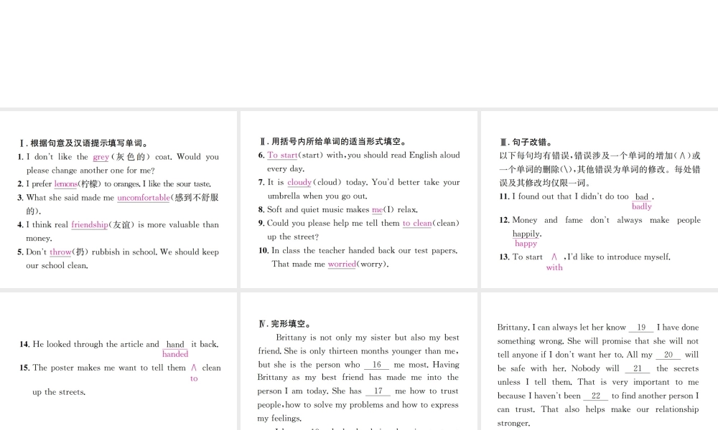Click the correction 'to' under question 15

tap(194, 379)
